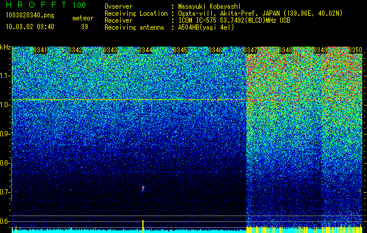367x233 pixels.
Task: Click the 0347 time marker
Action: click(250, 50)
